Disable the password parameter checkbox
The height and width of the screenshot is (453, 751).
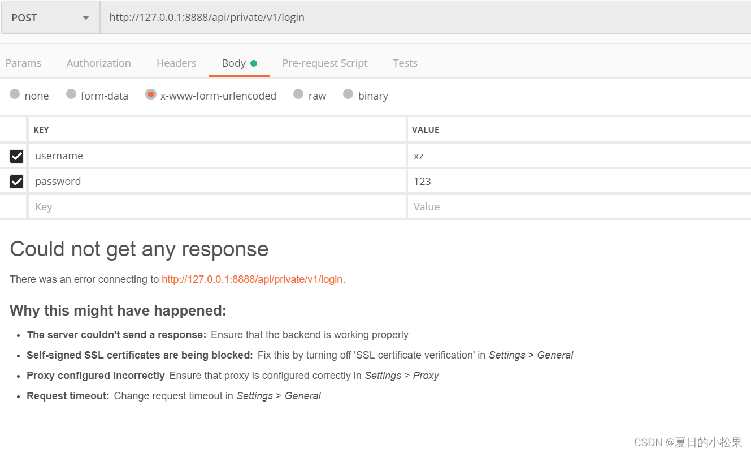[x=16, y=181]
